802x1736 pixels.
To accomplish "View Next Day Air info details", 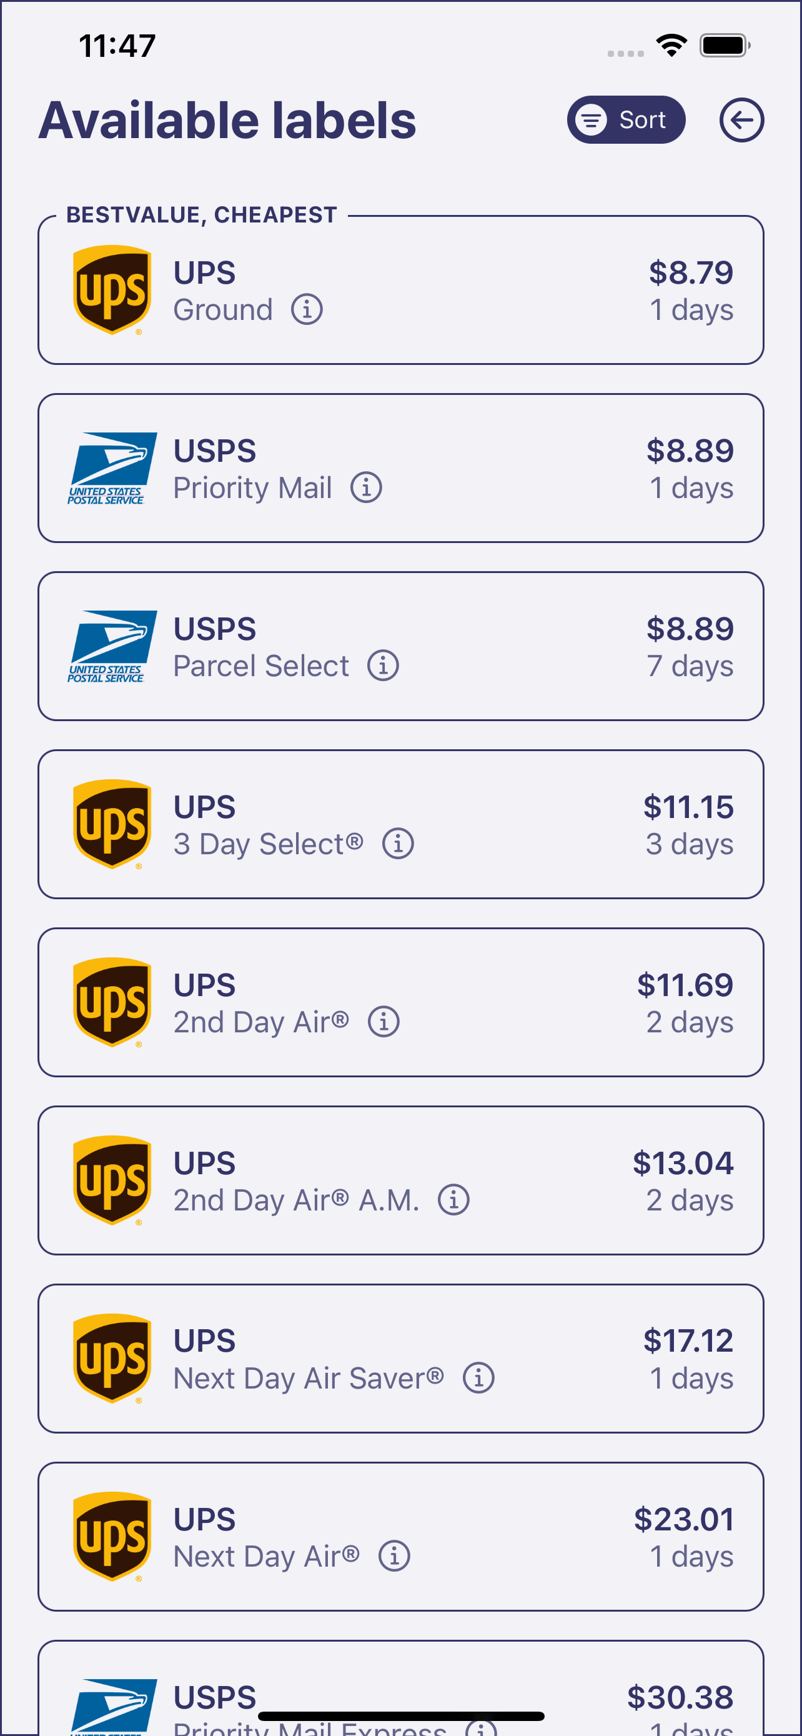I will click(394, 1556).
